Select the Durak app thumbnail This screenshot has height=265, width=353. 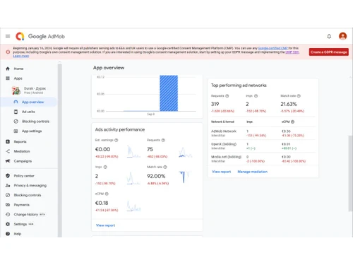pos(16,90)
